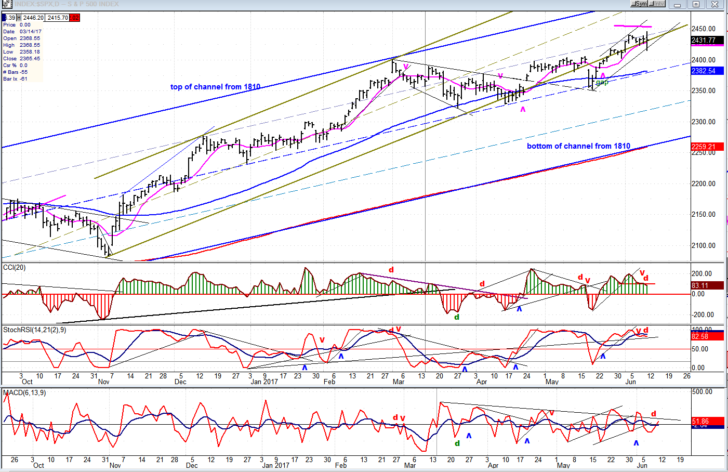Click the H high-price indicator box
The width and height of the screenshot is (728, 472).
pyautogui.click(x=19, y=18)
